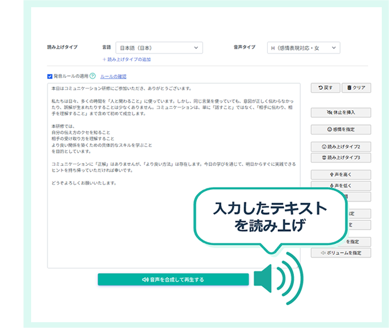Click the 読み上げタイプの追加 link
Screen dimensions: 389x330
(127, 59)
